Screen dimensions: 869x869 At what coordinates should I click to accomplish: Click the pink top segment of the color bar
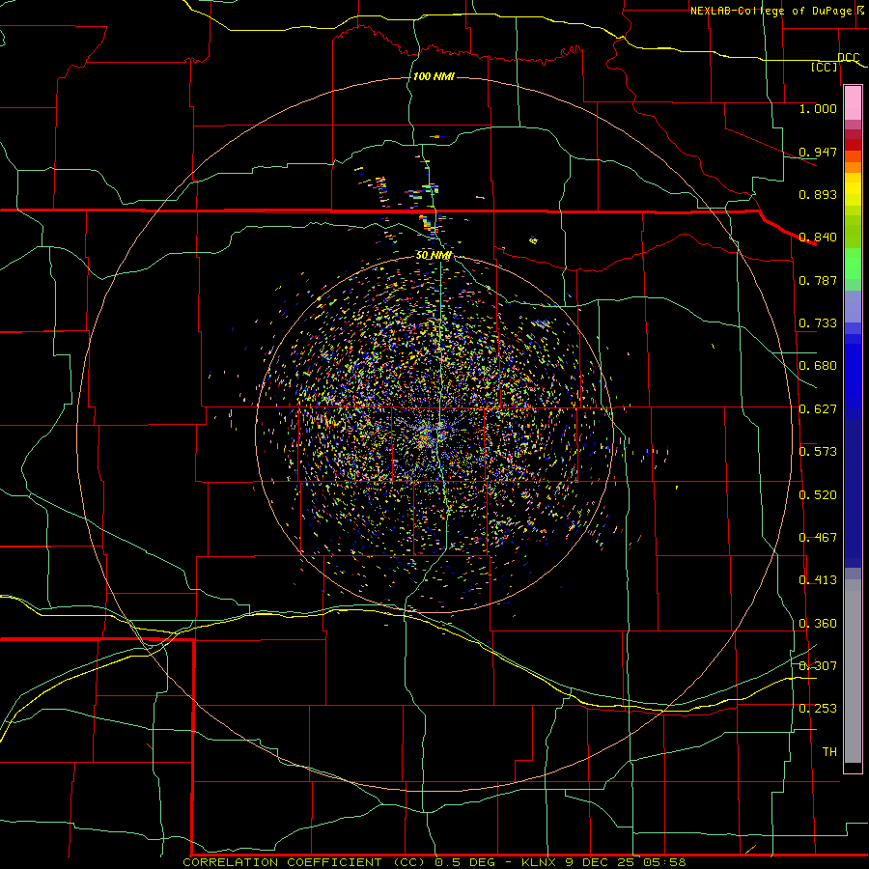[x=853, y=103]
